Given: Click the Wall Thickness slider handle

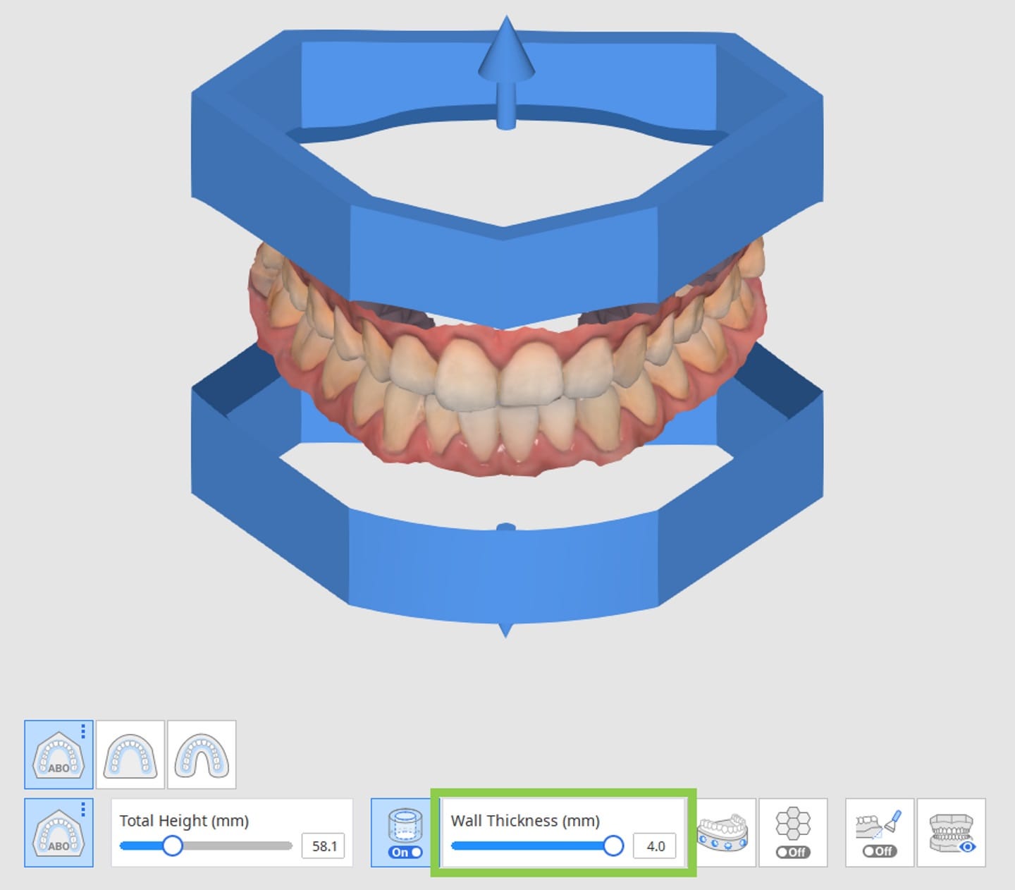Looking at the screenshot, I should [x=613, y=846].
